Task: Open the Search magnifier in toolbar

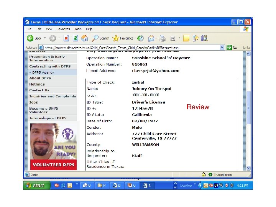Action: (x=100, y=38)
